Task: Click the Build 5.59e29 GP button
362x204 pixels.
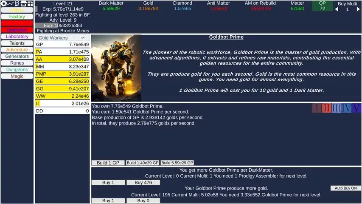Action: (177, 163)
